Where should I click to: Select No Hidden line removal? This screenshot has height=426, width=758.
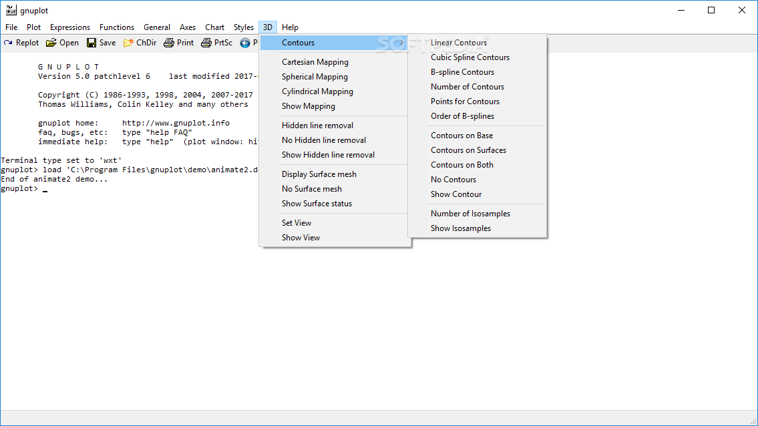click(335, 140)
